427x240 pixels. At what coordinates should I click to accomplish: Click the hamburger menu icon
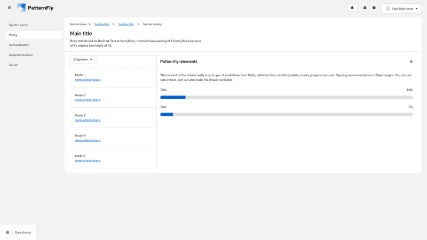click(x=9, y=8)
